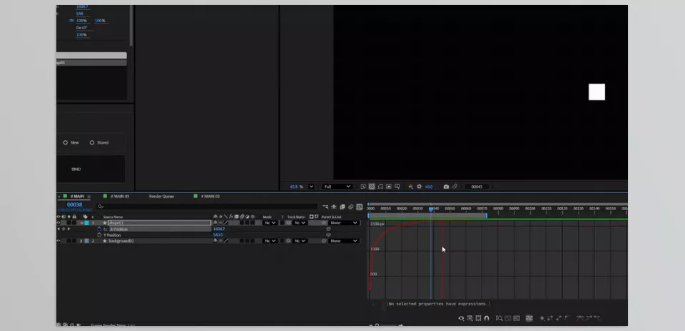Open the viewer magnification dropdown arrow

click(311, 186)
